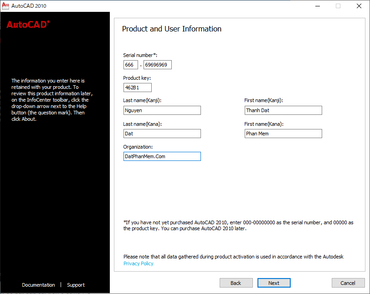
Task: Click the Support link at bottom left
Action: tap(76, 285)
